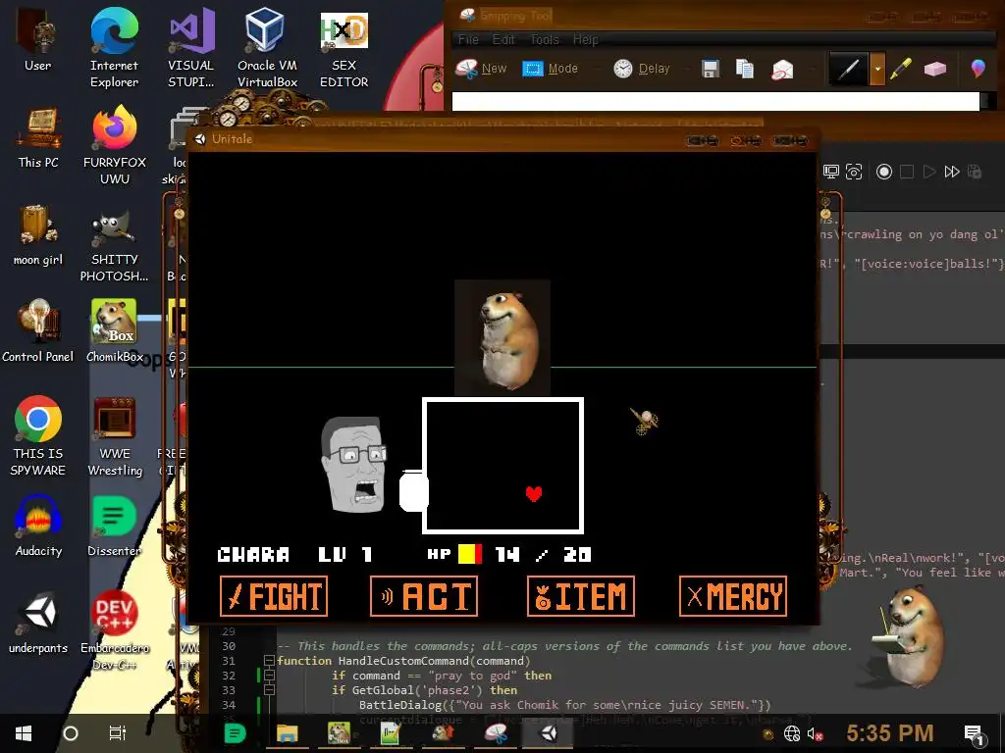
Task: Open the Visual Studio desktop icon
Action: (191, 47)
